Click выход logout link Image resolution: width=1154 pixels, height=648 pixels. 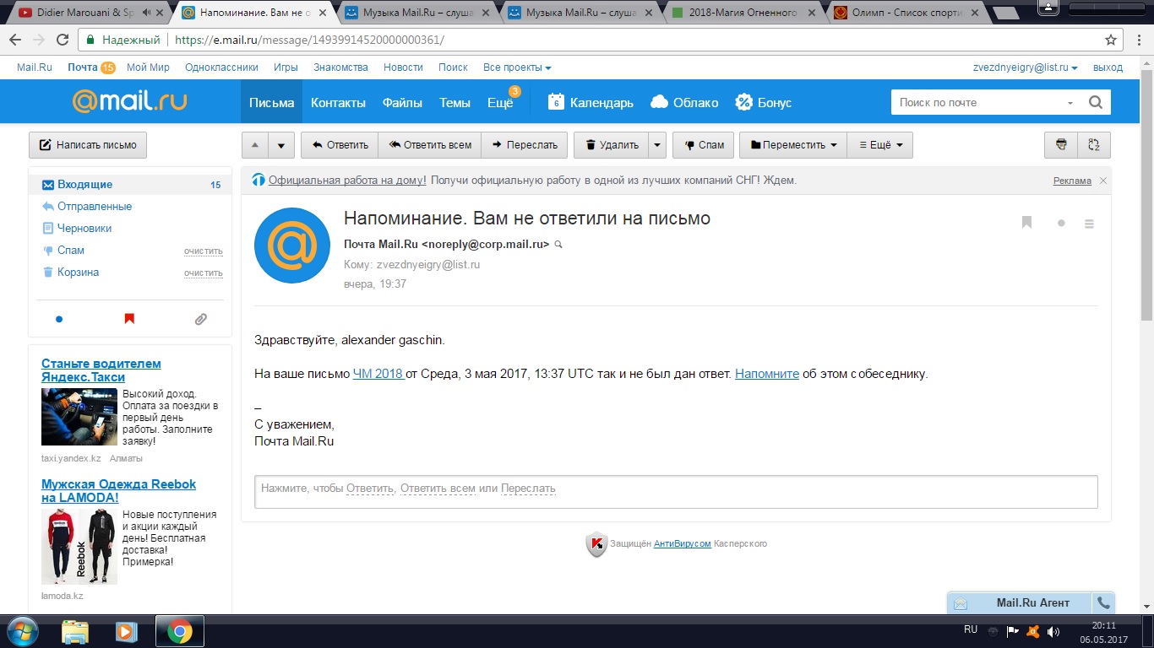[x=1108, y=67]
